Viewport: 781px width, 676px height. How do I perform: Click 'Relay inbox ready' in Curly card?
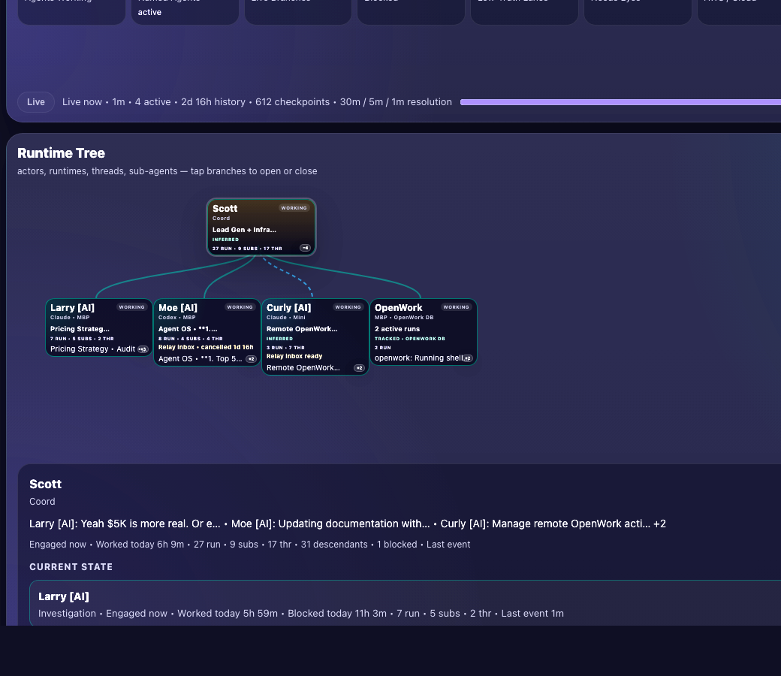point(294,356)
